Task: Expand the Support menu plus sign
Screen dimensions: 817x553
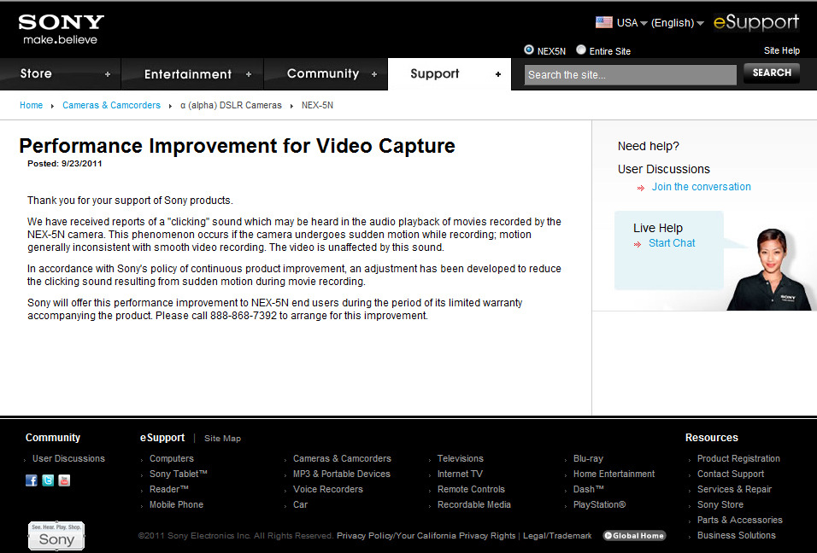Action: click(x=498, y=74)
